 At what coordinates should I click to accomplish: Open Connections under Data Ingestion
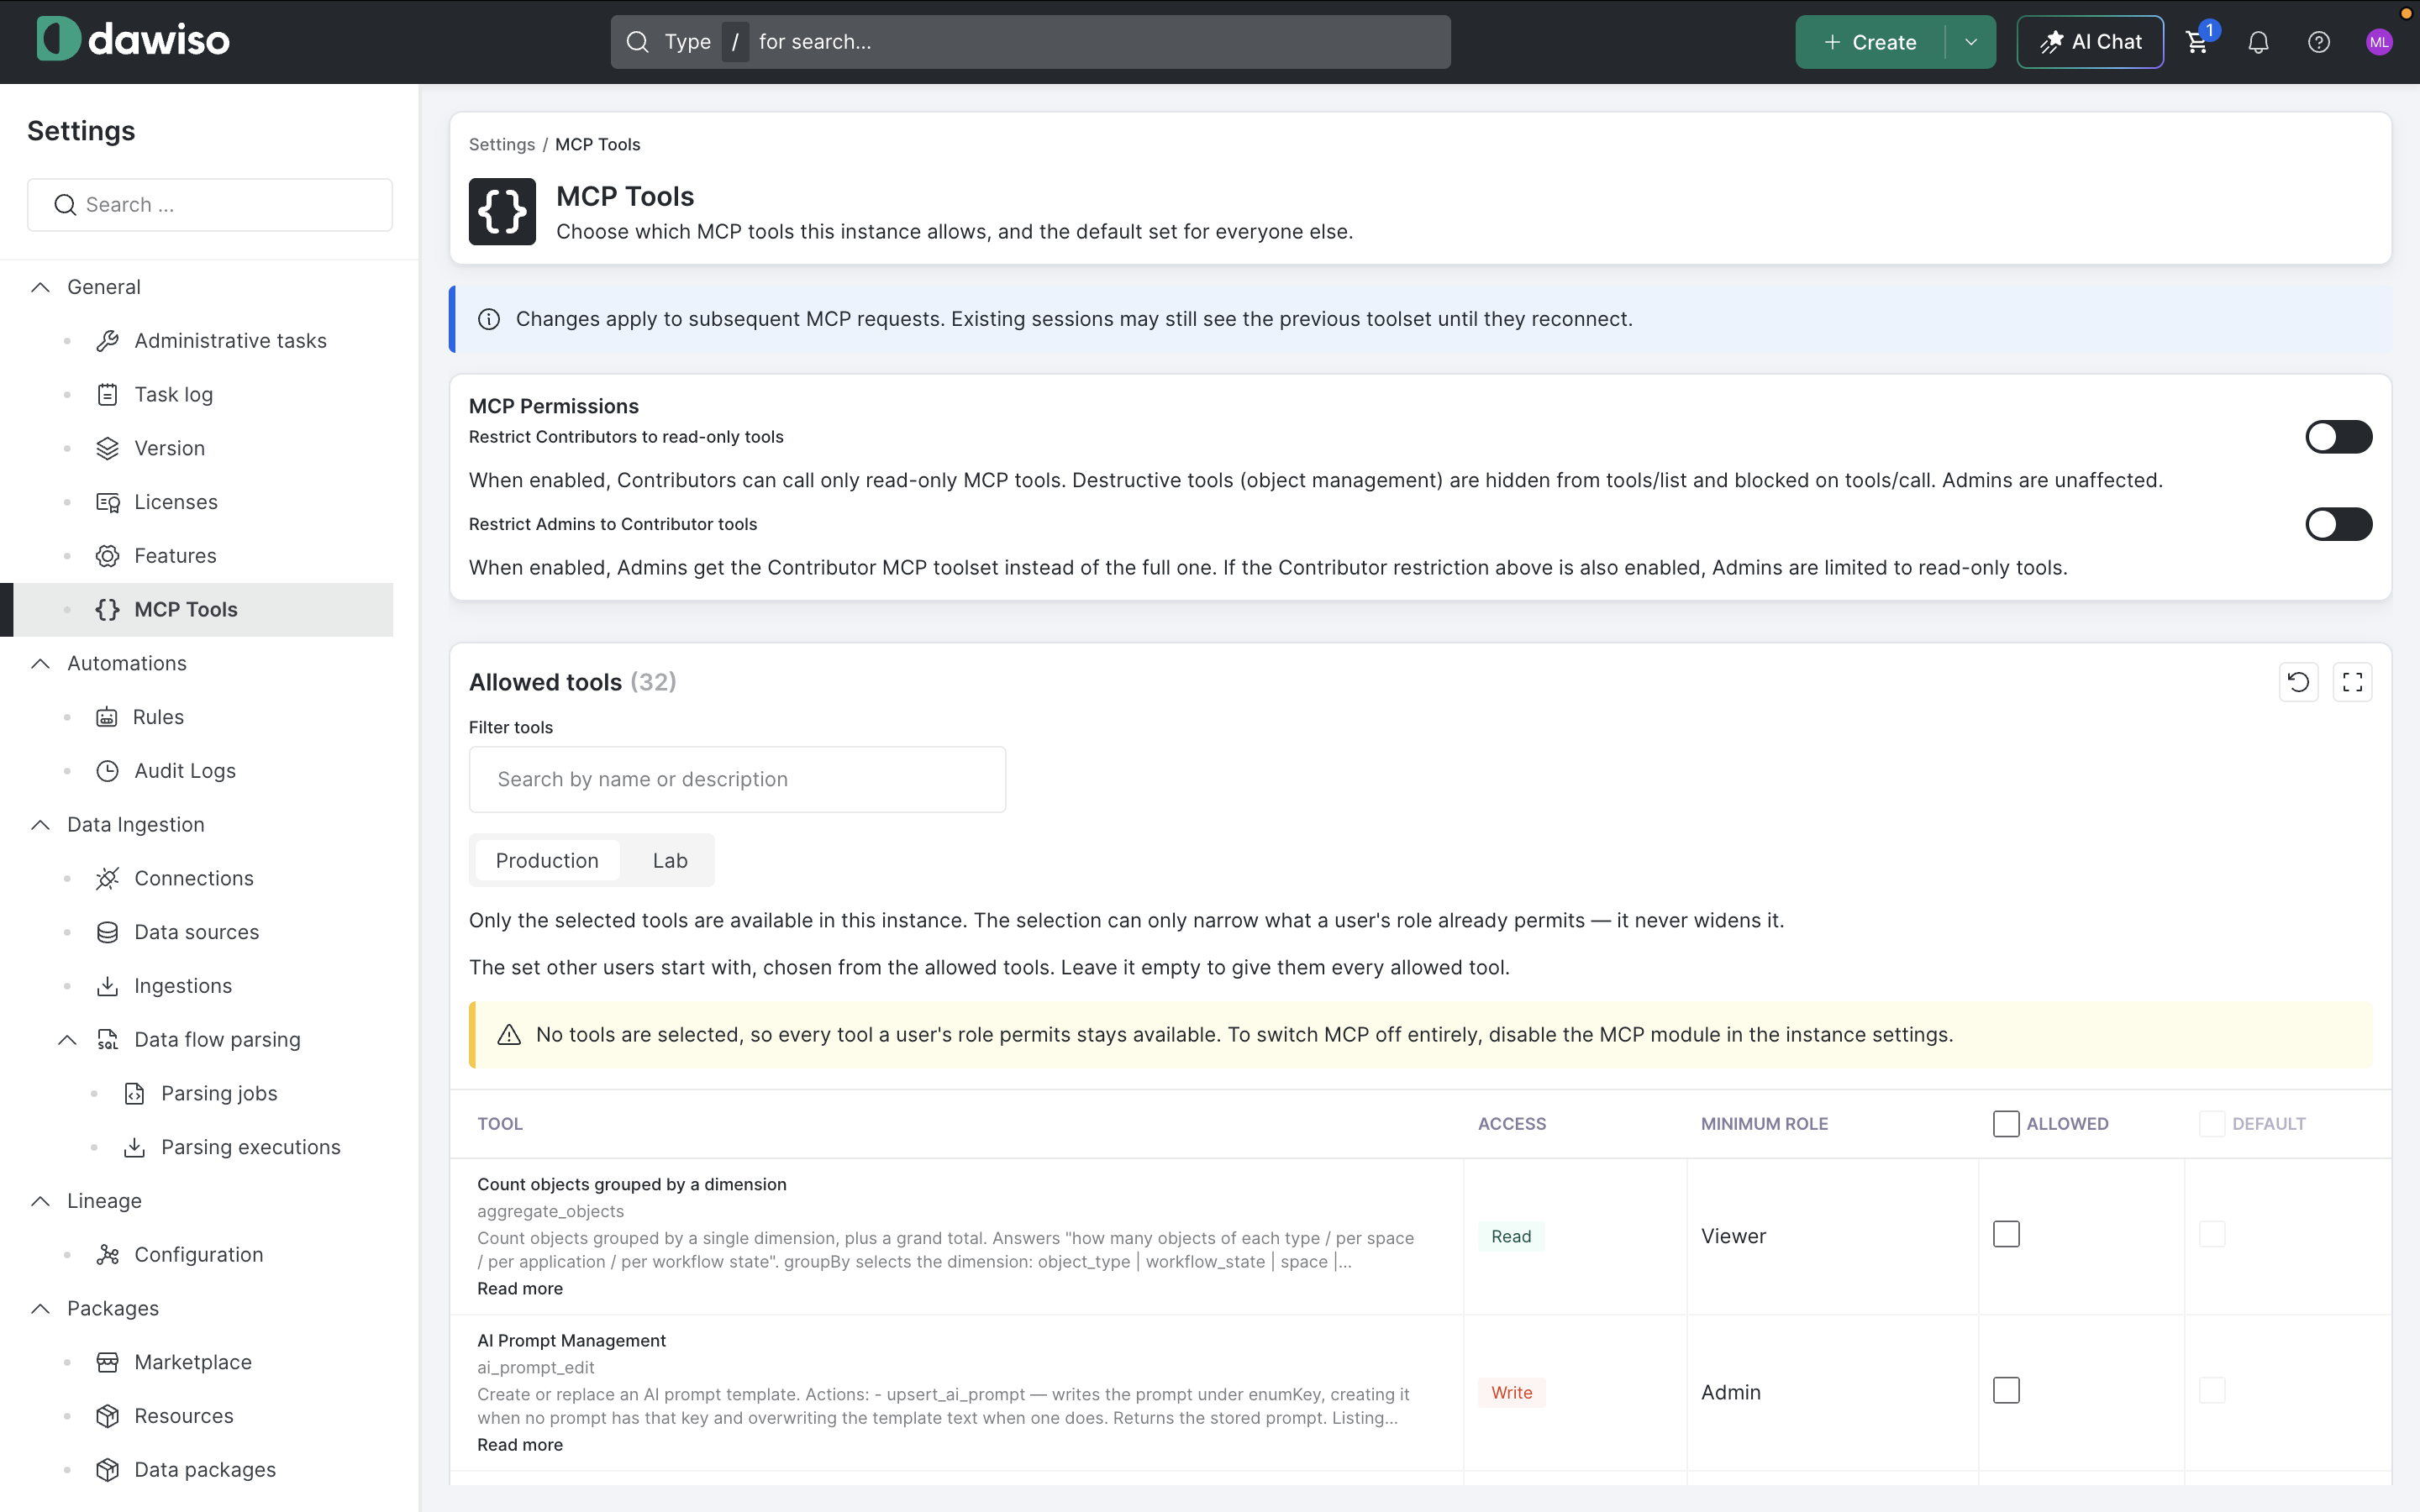click(193, 878)
